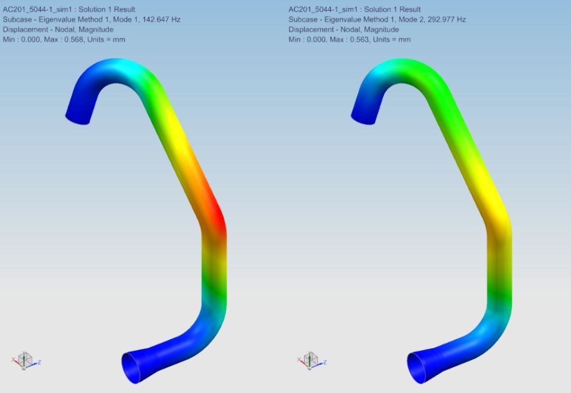571x393 pixels.
Task: Click left Displacement - Nodal, Magnitude text
Action: tap(58, 30)
